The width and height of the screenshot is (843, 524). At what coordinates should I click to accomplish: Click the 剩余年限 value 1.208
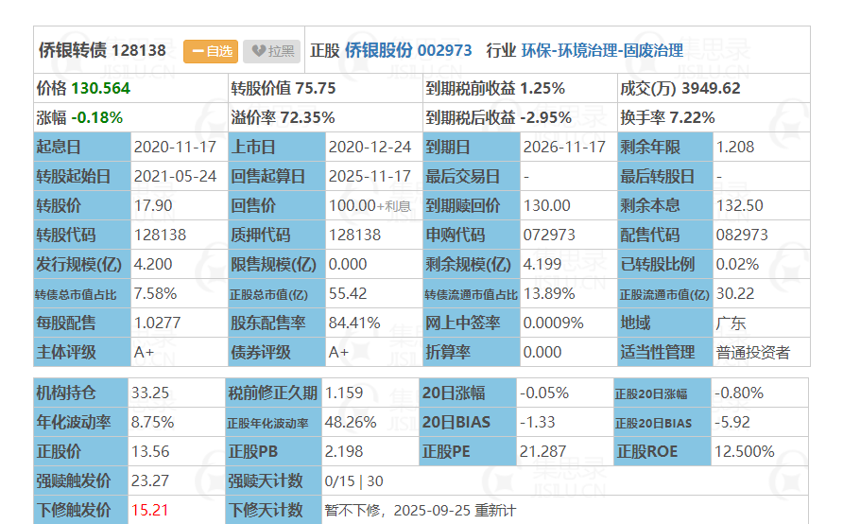pyautogui.click(x=735, y=147)
